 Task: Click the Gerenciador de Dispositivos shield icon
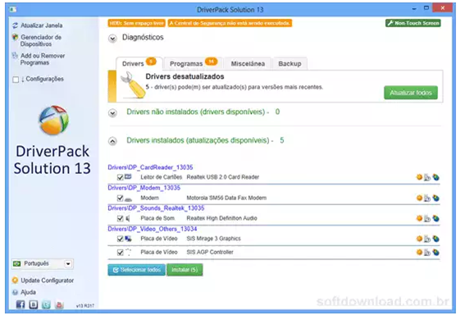(x=16, y=37)
